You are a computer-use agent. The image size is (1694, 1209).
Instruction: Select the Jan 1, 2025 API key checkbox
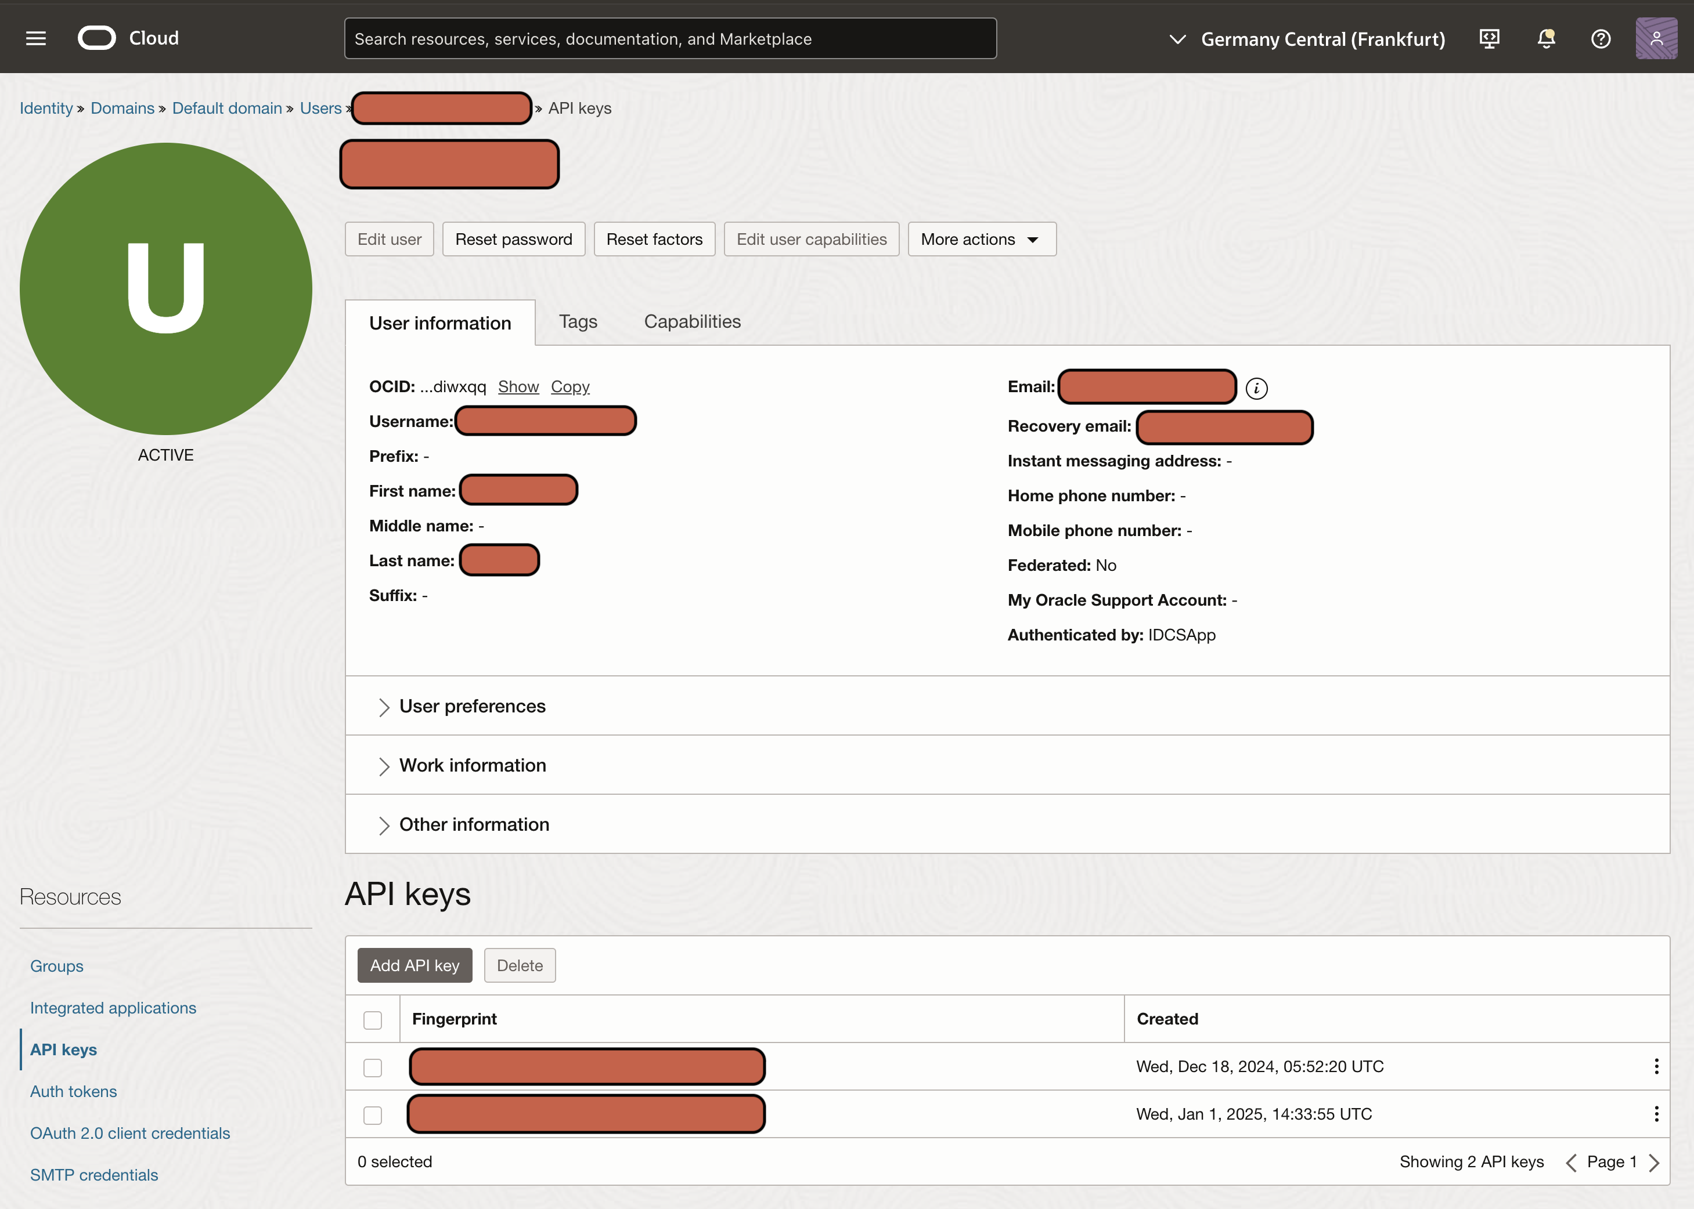[373, 1115]
